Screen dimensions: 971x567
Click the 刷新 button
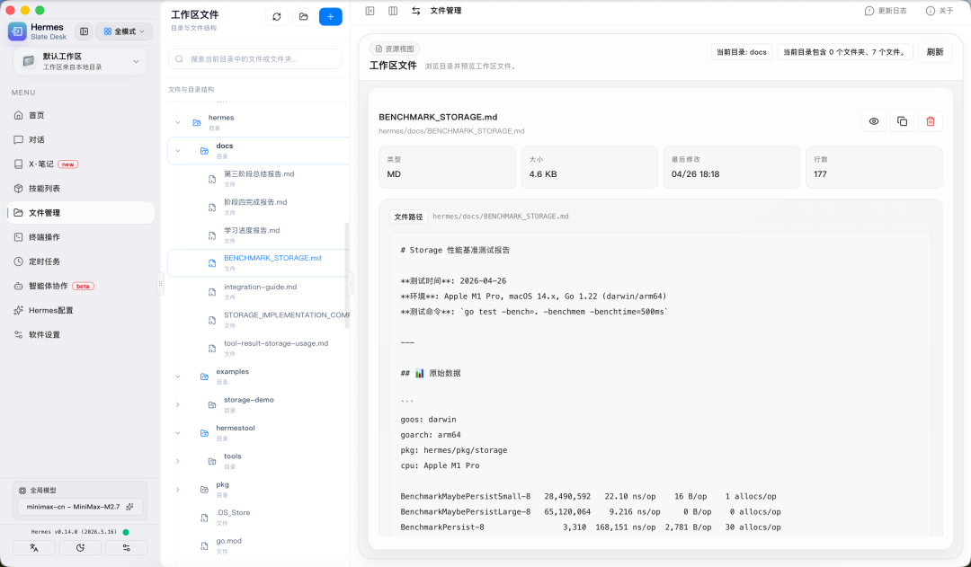(934, 52)
